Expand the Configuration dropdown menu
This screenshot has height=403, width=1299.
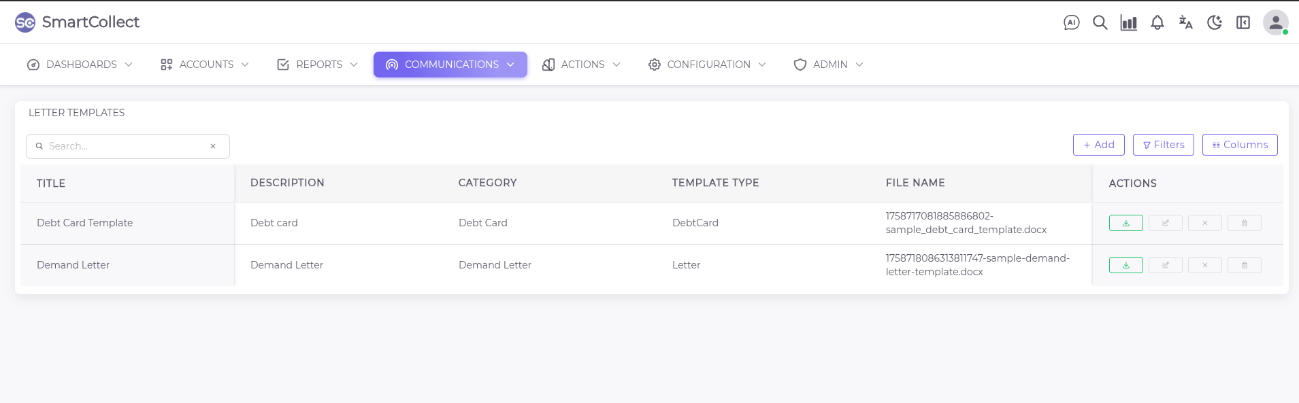707,65
